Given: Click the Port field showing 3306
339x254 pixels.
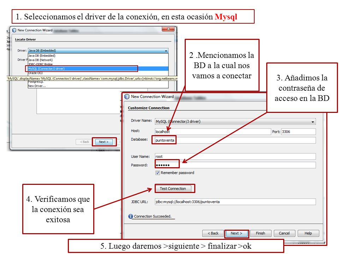Looking at the screenshot, I should pos(298,132).
